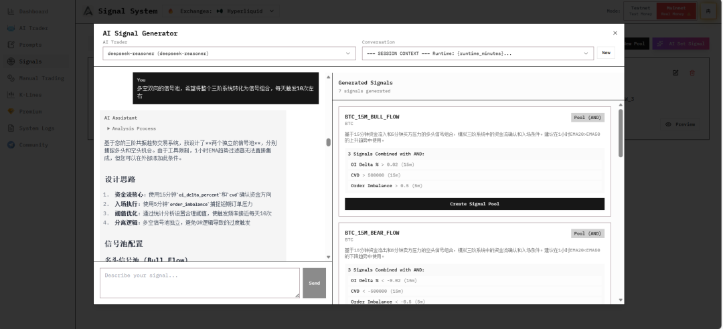This screenshot has width=723, height=329.
Task: Click the language switch icon button
Action: [x=708, y=11]
